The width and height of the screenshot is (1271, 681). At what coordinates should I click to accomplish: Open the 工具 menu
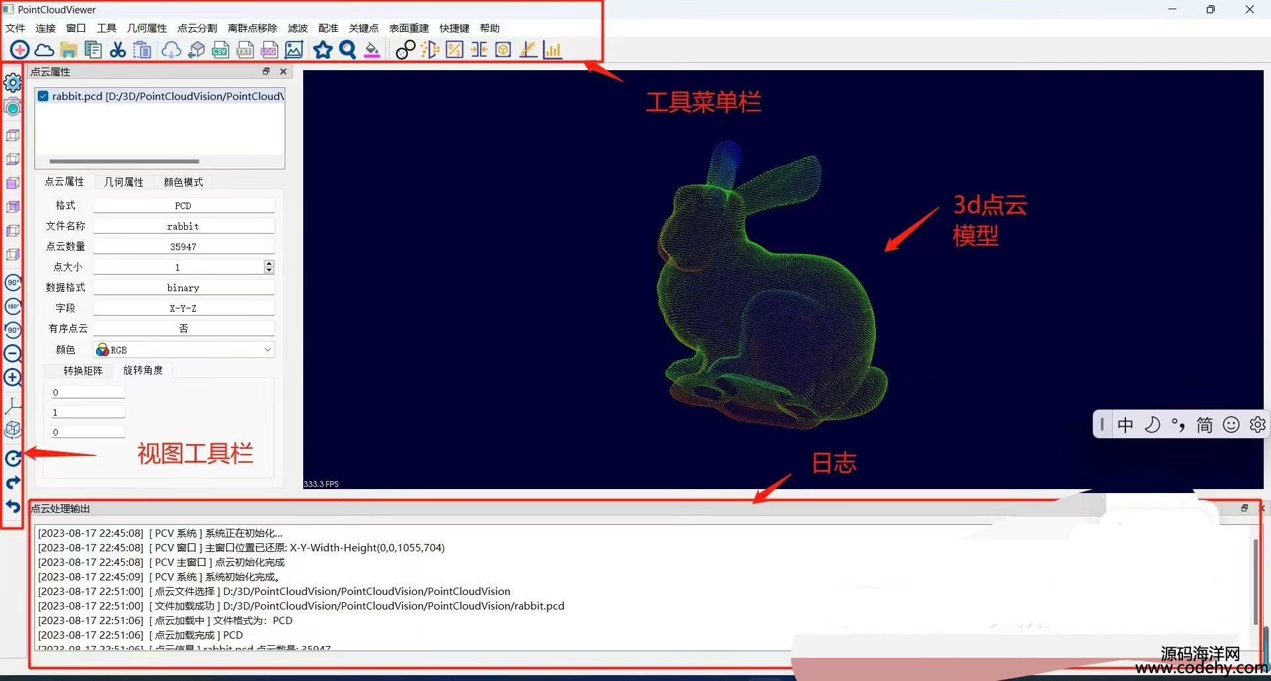[x=107, y=28]
